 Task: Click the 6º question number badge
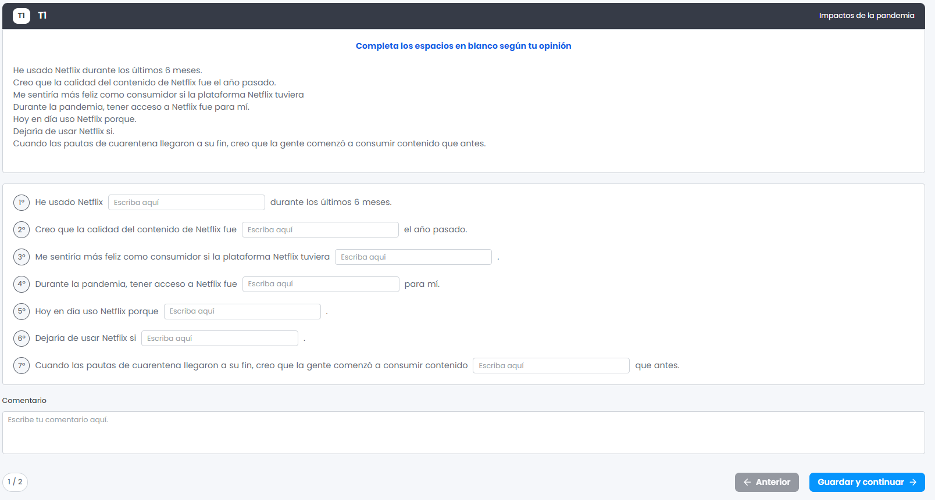tap(22, 339)
